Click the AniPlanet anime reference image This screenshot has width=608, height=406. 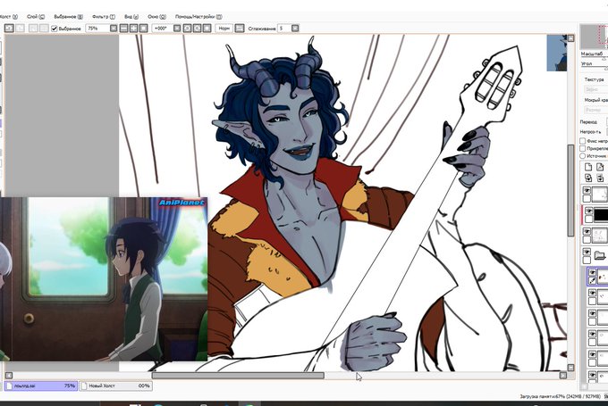click(104, 278)
